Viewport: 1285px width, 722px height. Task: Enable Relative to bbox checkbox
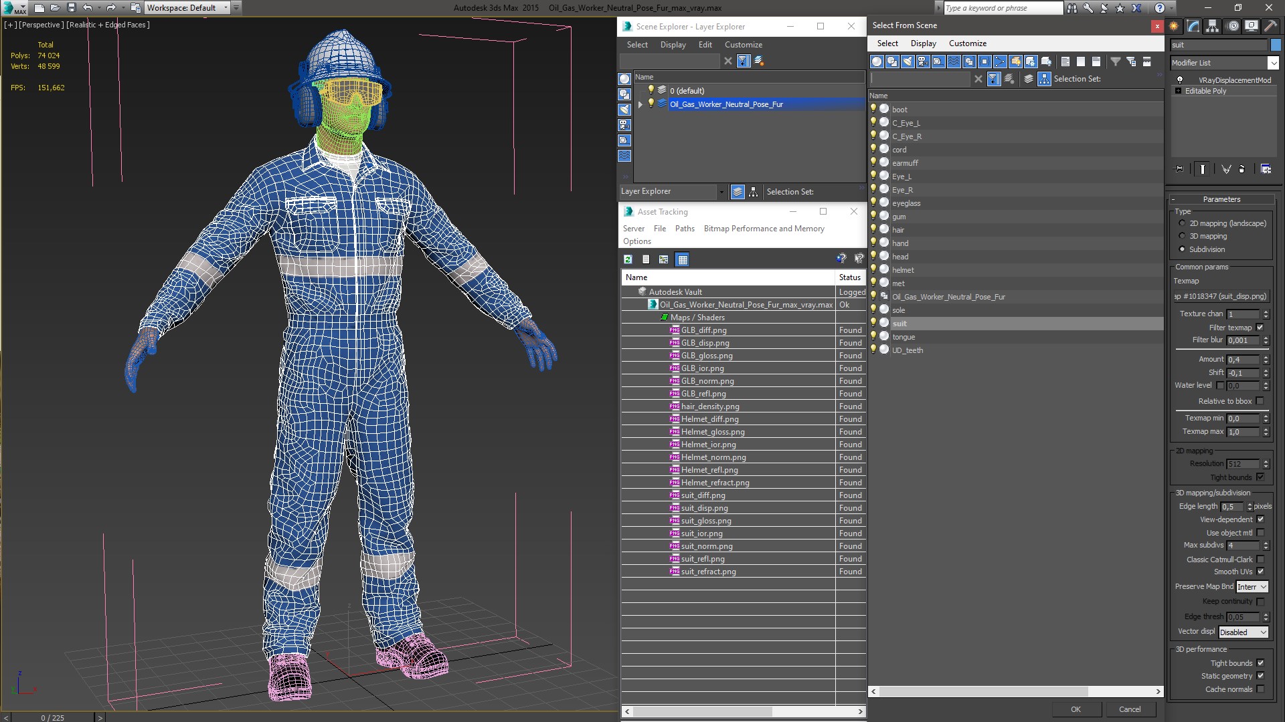coord(1260,401)
